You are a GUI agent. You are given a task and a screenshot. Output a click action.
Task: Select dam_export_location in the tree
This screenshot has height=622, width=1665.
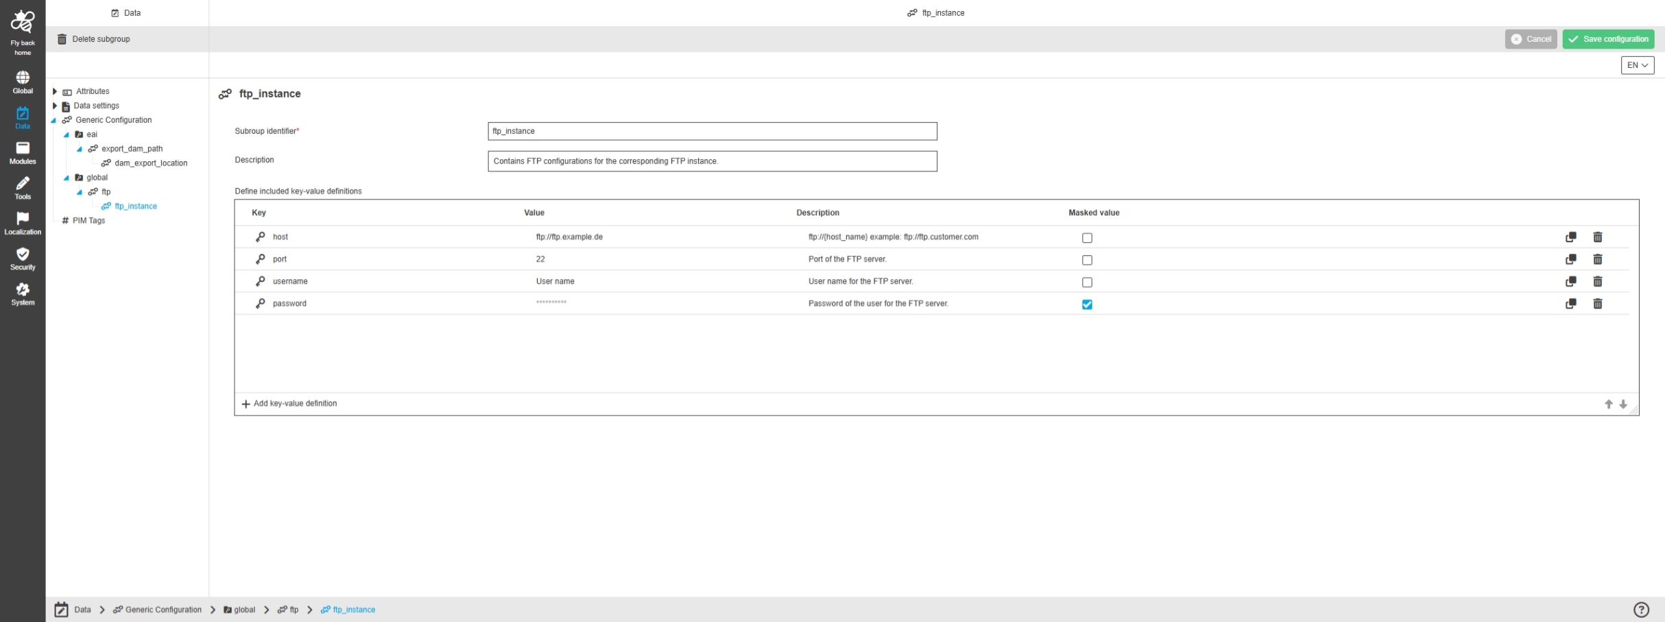pyautogui.click(x=150, y=163)
